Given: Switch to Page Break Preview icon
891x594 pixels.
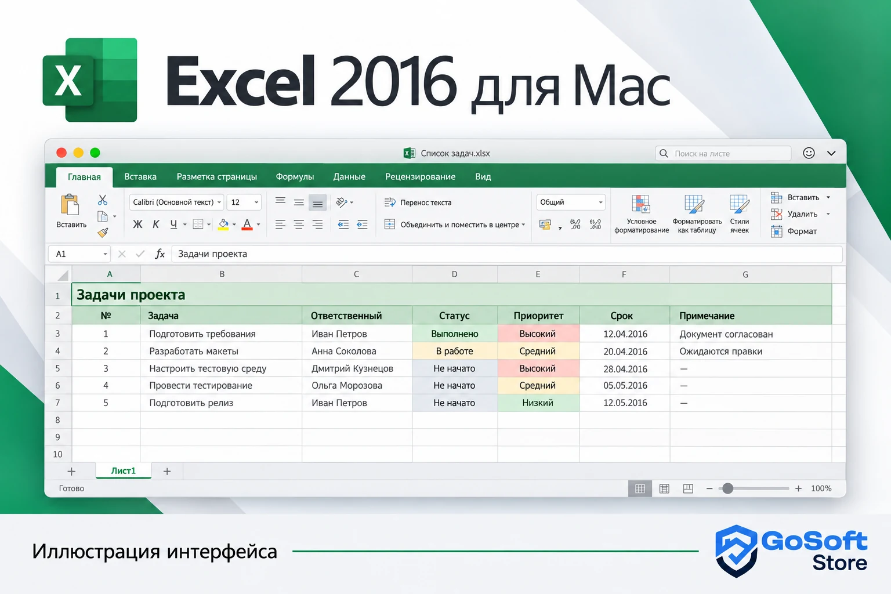Looking at the screenshot, I should point(688,488).
